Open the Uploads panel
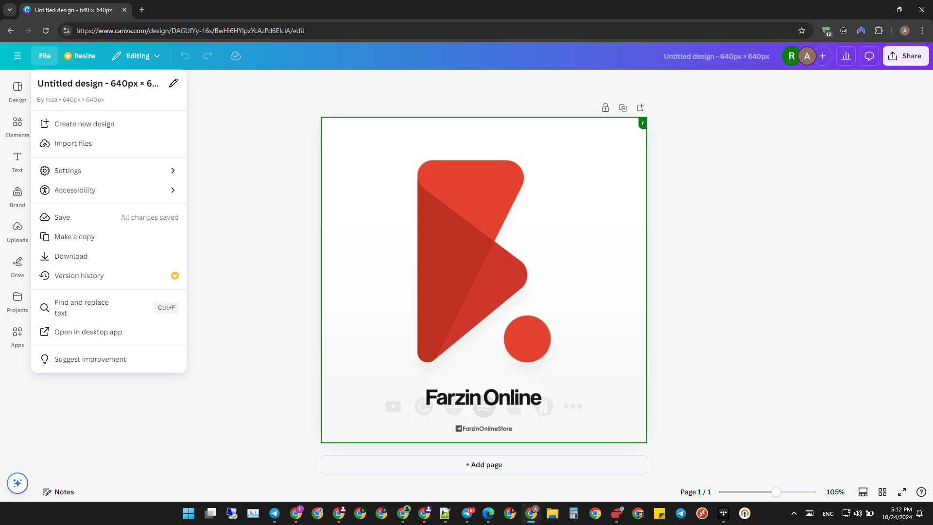Viewport: 933px width, 525px height. (x=17, y=232)
